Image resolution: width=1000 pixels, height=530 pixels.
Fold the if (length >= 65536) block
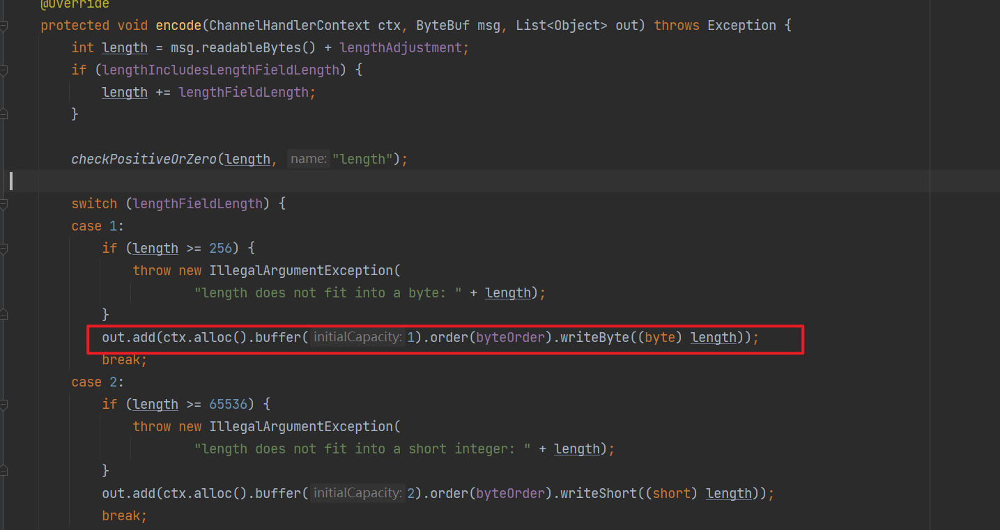3,405
